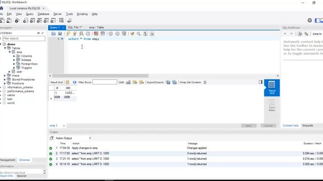The image size is (323, 181).
Task: Click inside the Filter Rows field
Action: tap(104, 82)
